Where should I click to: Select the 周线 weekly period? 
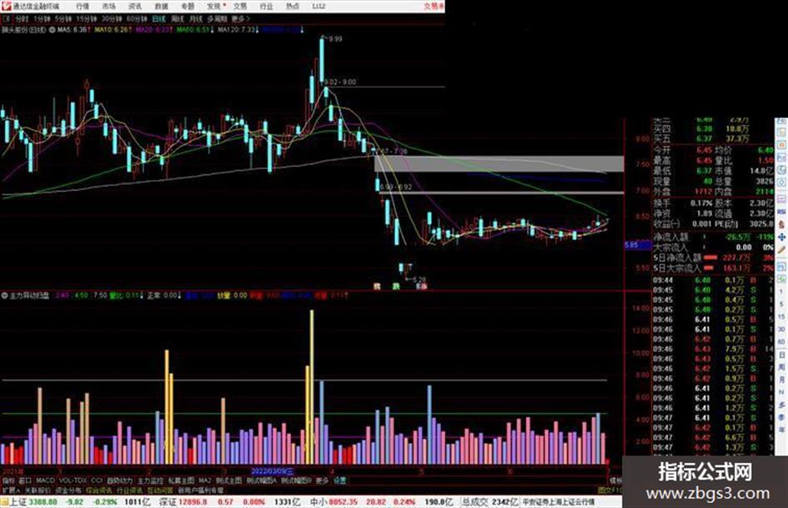tap(178, 18)
